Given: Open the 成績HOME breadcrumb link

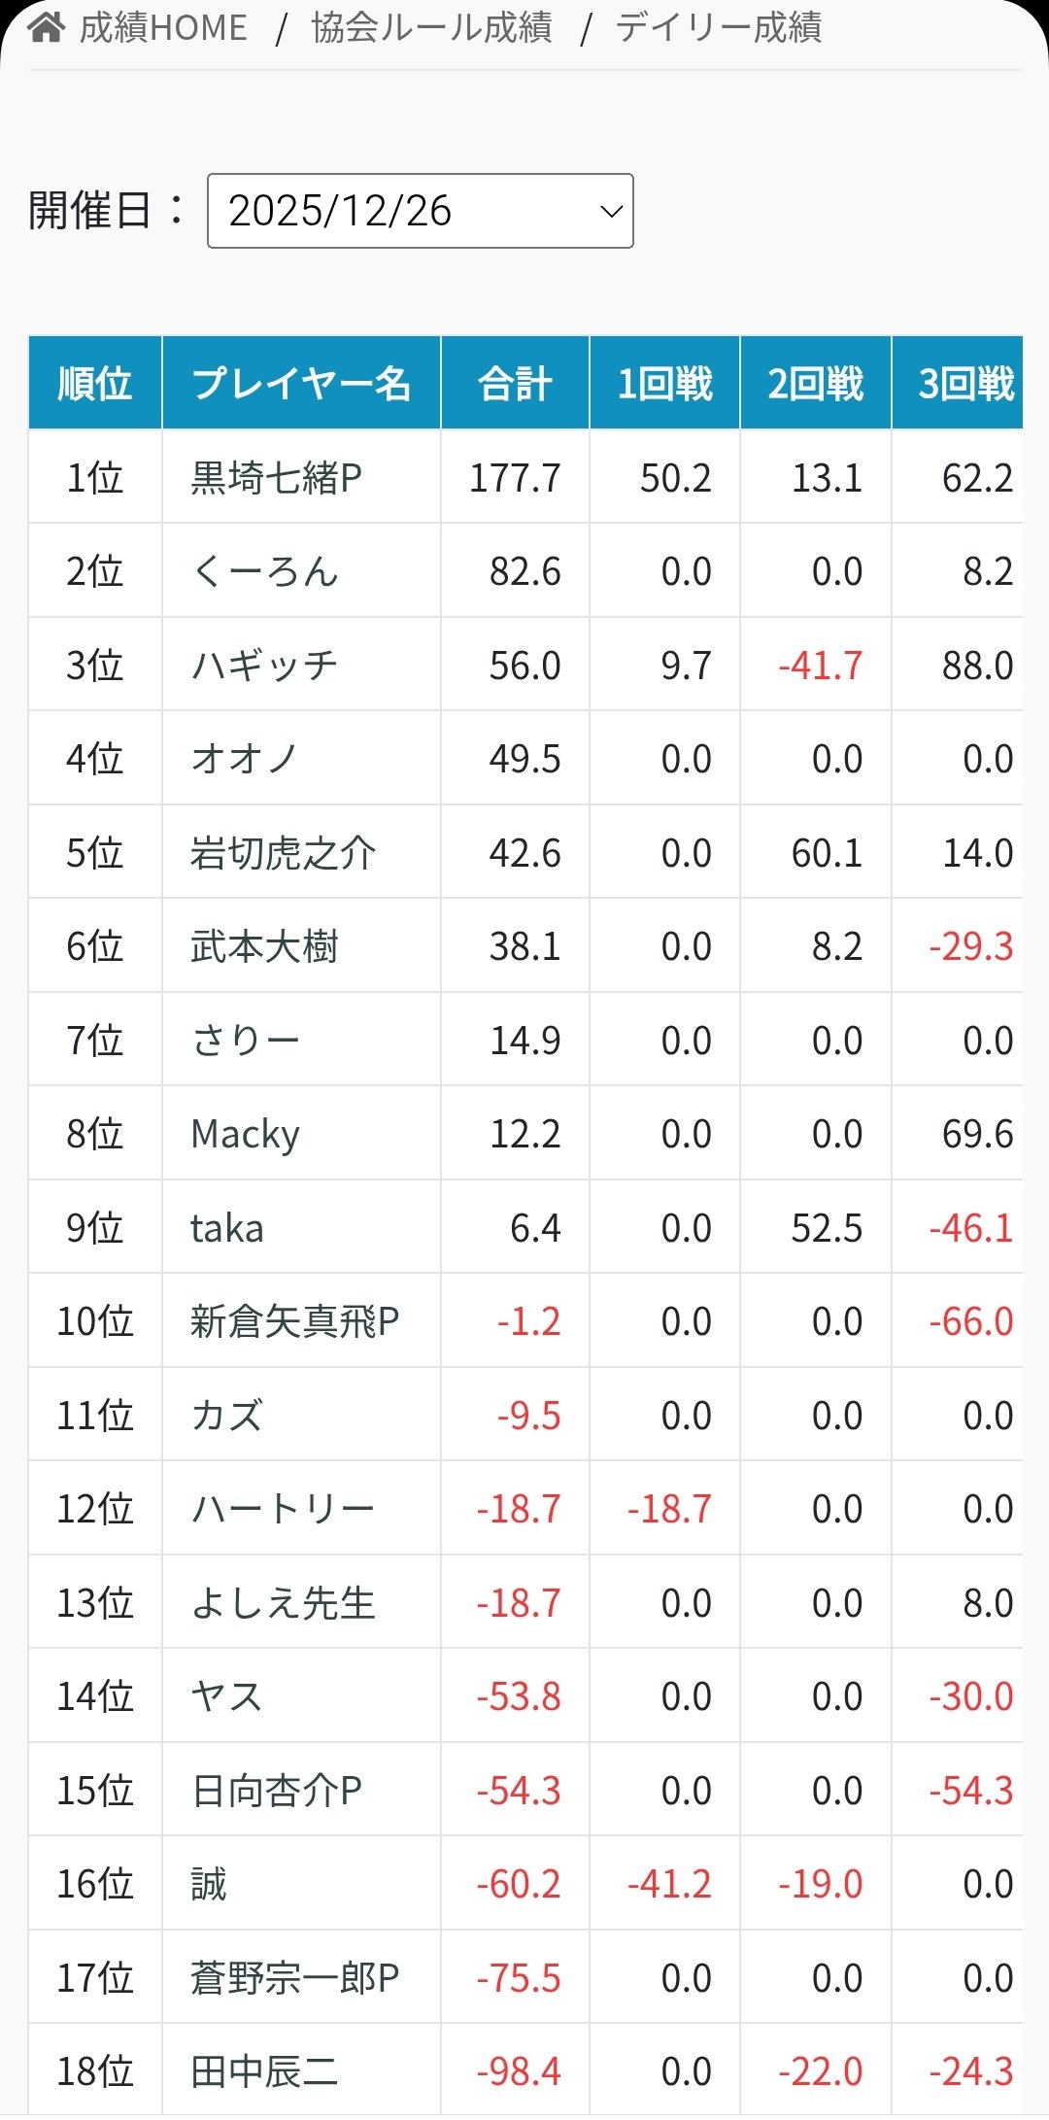Looking at the screenshot, I should [x=163, y=27].
